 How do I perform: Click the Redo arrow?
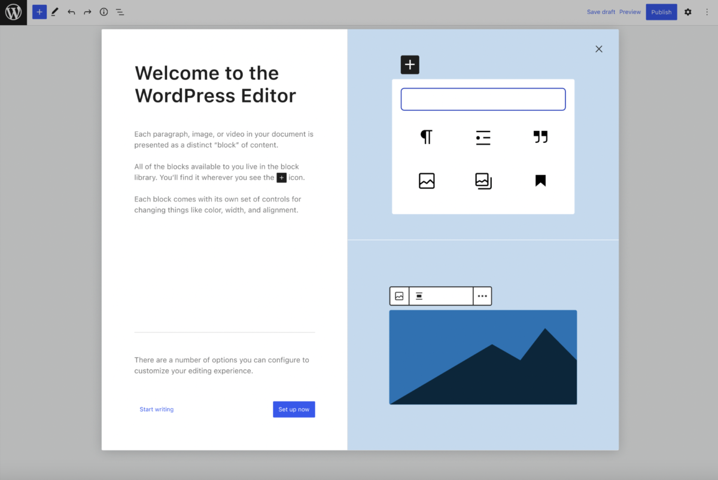click(x=87, y=12)
